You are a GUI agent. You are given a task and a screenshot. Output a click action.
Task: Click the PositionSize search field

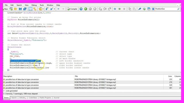(166, 9)
